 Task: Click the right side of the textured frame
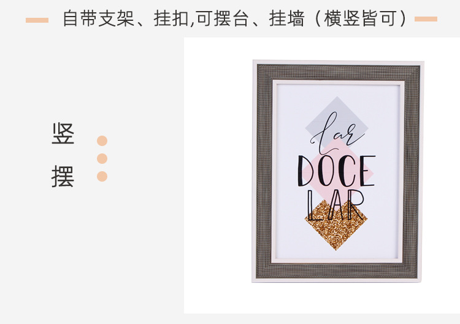point(411,171)
